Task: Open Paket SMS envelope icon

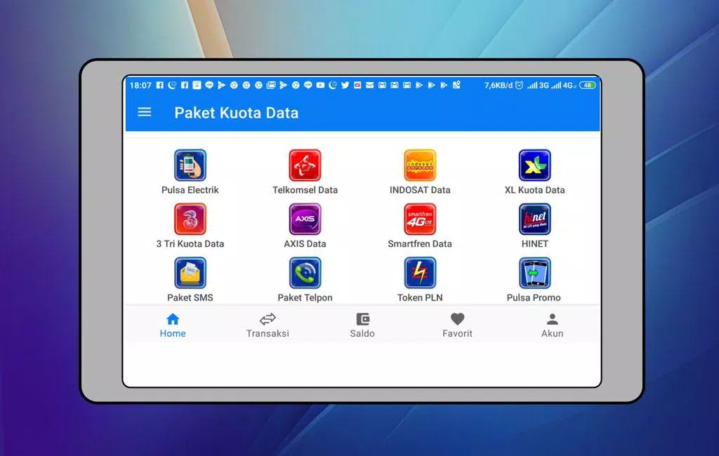Action: coord(190,273)
